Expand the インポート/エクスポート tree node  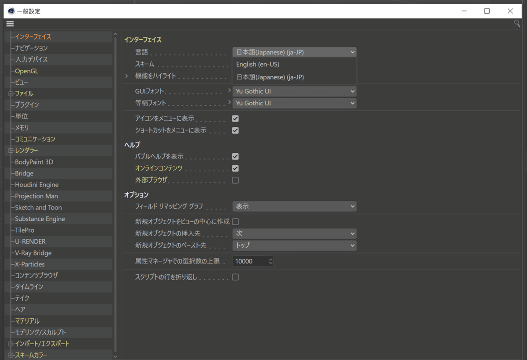point(11,344)
